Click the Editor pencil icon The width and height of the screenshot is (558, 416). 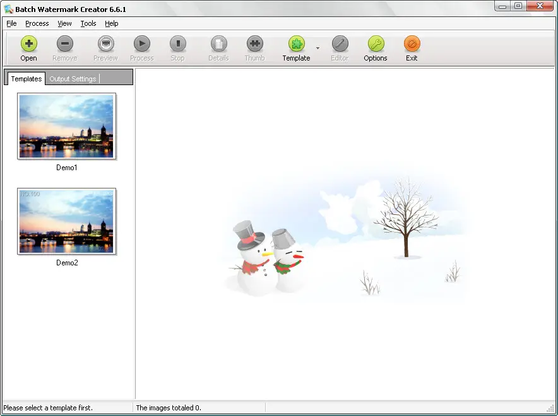click(x=340, y=43)
